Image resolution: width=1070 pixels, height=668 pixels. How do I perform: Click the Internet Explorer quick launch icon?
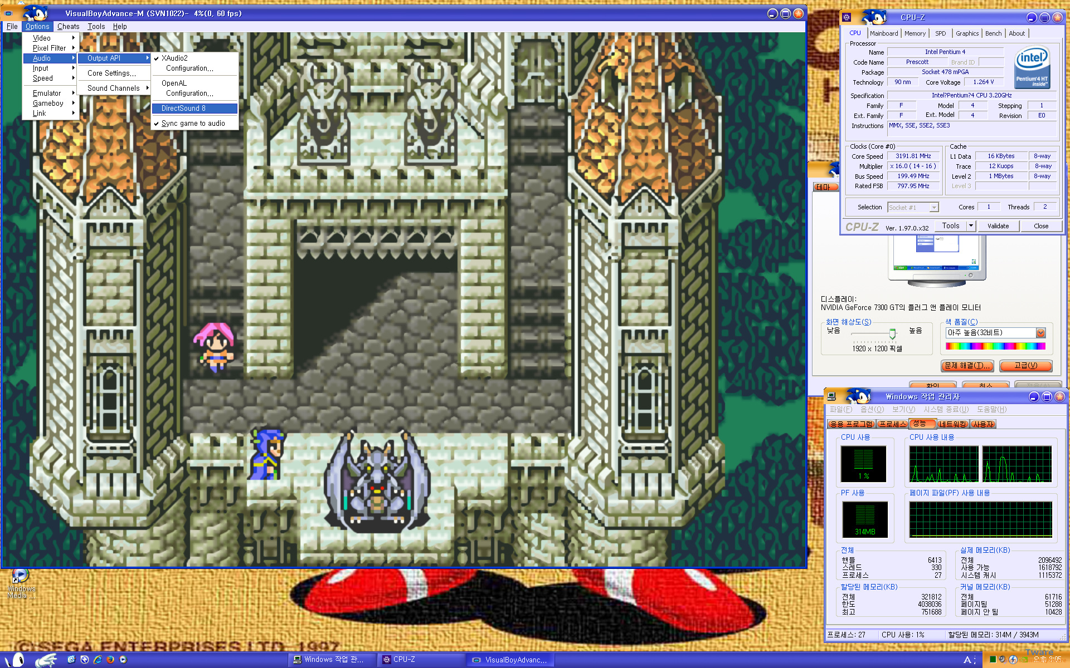pyautogui.click(x=98, y=659)
